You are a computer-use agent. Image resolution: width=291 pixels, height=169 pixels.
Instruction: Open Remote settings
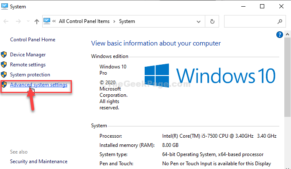click(x=28, y=65)
